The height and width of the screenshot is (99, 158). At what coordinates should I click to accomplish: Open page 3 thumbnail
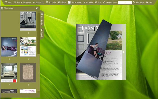tap(28, 47)
